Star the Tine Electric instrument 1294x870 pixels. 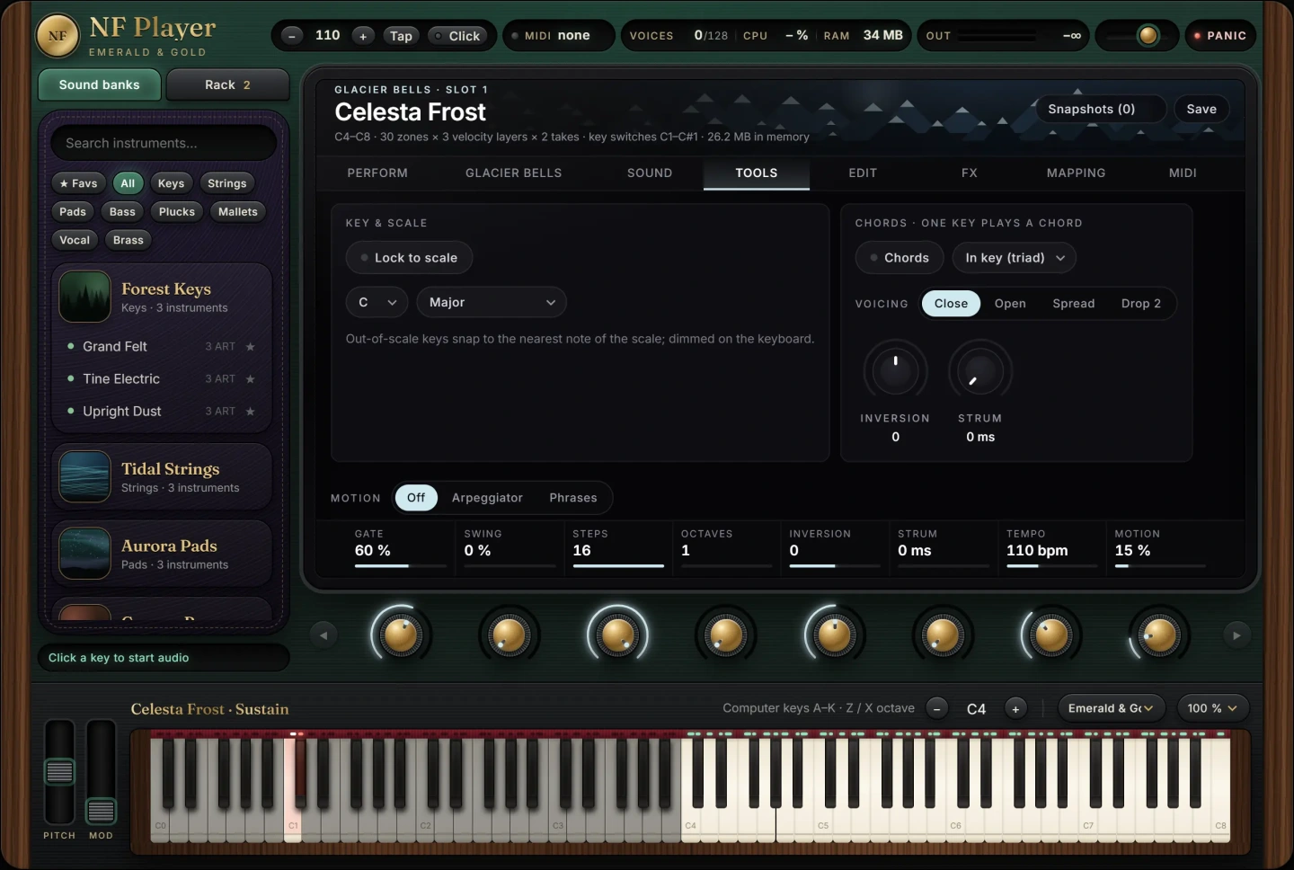coord(250,379)
